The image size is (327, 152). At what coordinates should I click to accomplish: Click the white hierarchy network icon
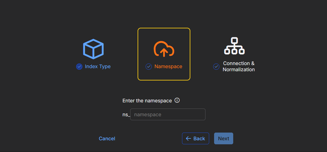coord(234,46)
